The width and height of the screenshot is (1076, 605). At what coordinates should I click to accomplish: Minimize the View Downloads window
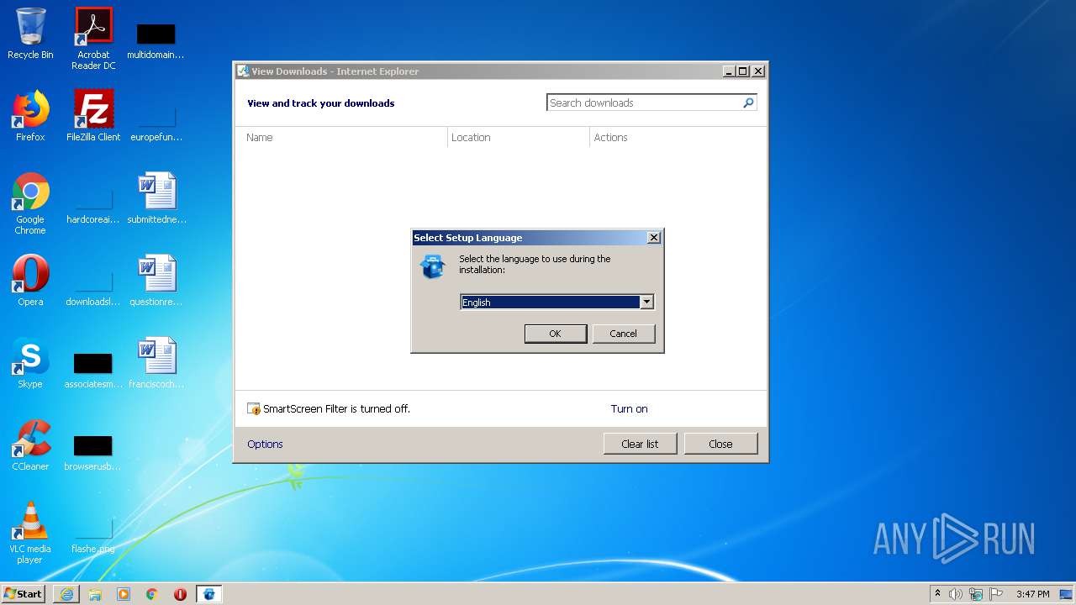730,71
